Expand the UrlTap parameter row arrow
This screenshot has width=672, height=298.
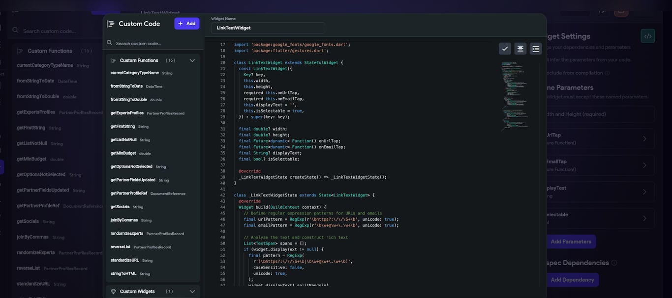click(644, 139)
